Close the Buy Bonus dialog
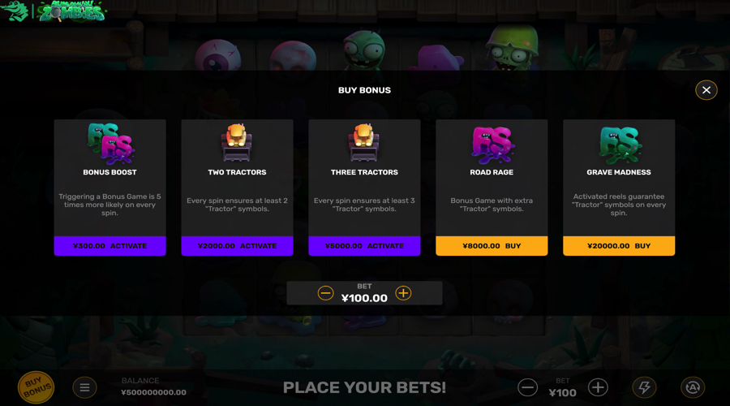The height and width of the screenshot is (406, 730). [x=706, y=90]
